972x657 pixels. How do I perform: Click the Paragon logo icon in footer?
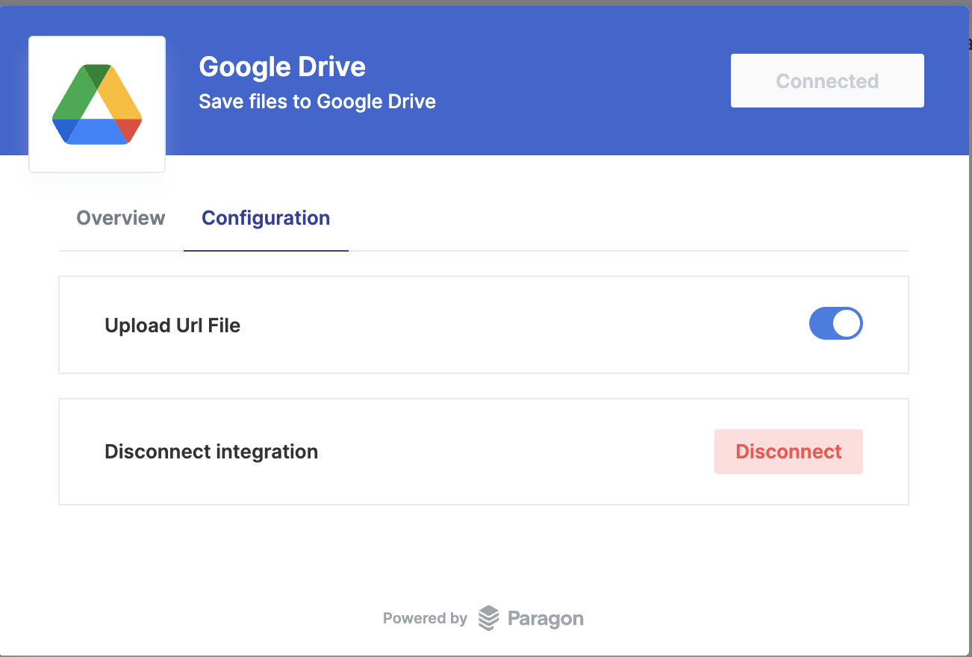tap(488, 618)
